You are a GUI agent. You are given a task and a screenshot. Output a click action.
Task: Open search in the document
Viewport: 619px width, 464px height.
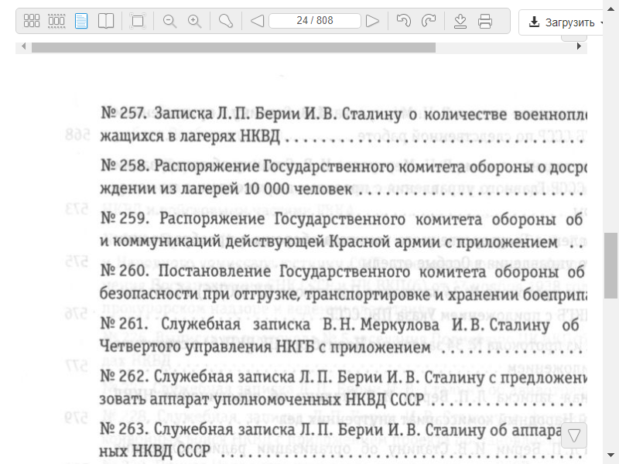(x=225, y=21)
